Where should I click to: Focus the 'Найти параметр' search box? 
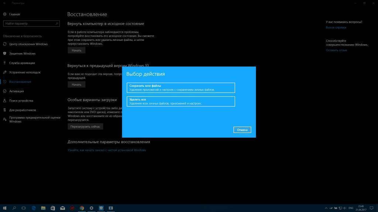pos(31,24)
